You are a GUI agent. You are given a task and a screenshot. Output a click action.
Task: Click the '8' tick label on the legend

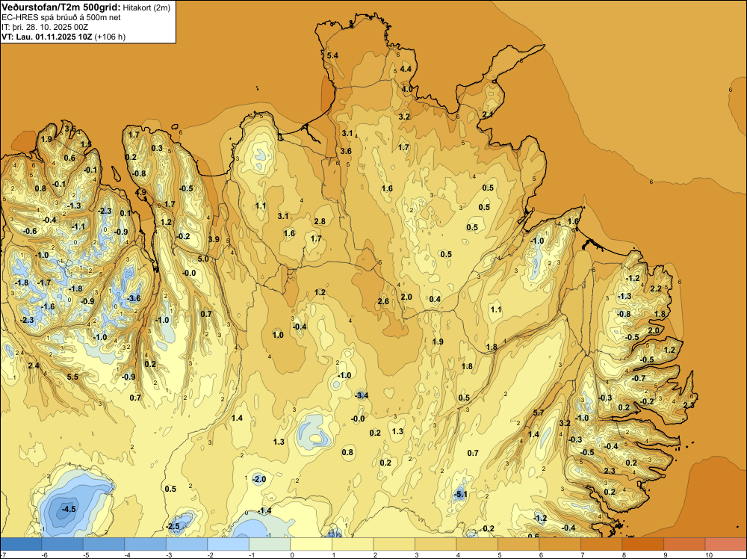click(624, 555)
